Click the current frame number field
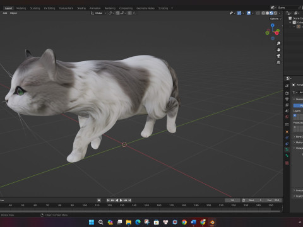 (x=232, y=201)
